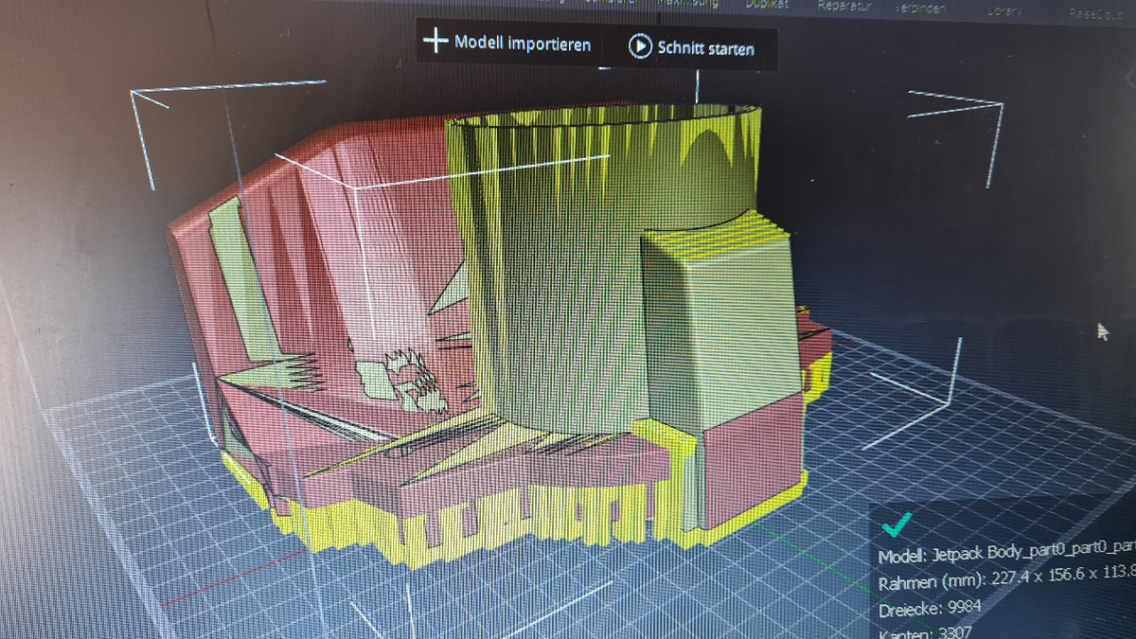
Task: Choose the Verbinden toolbar item
Action: point(919,8)
